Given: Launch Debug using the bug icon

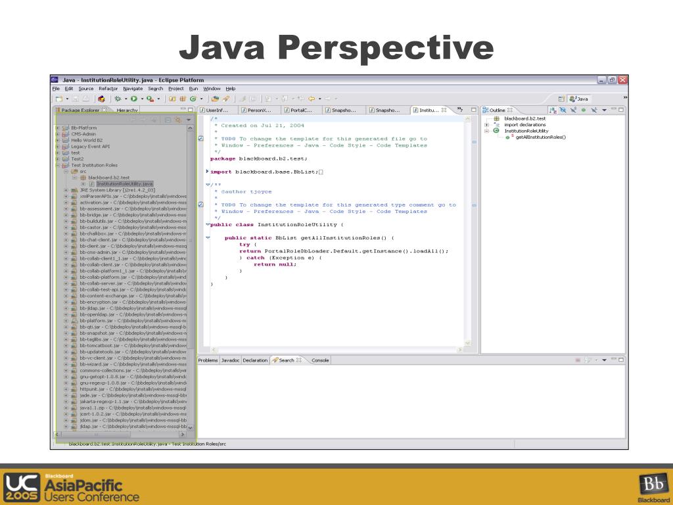Looking at the screenshot, I should coord(118,99).
